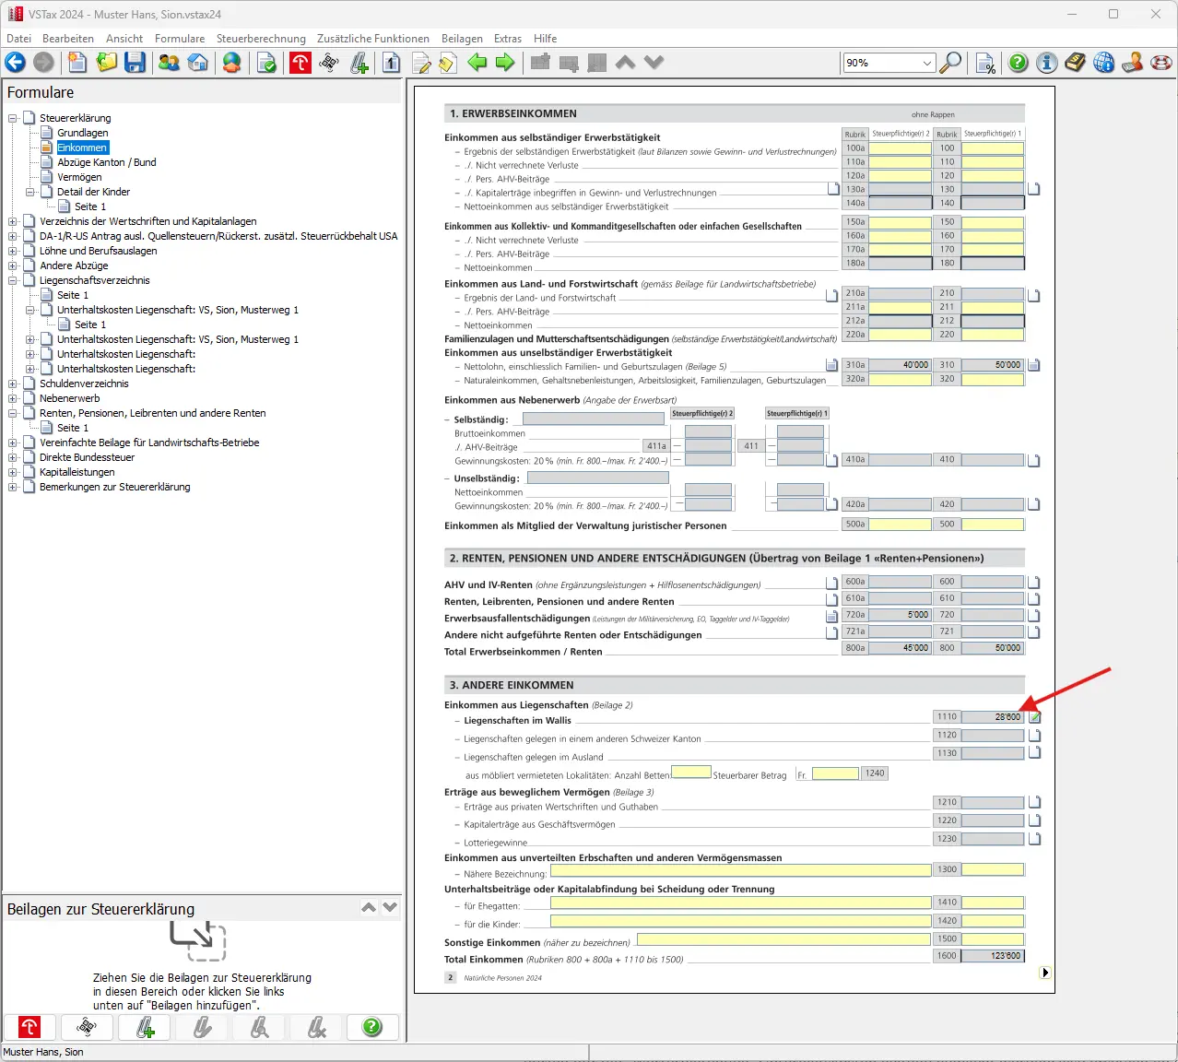This screenshot has height=1062, width=1178.
Task: Click the floppy disk save icon
Action: (x=135, y=63)
